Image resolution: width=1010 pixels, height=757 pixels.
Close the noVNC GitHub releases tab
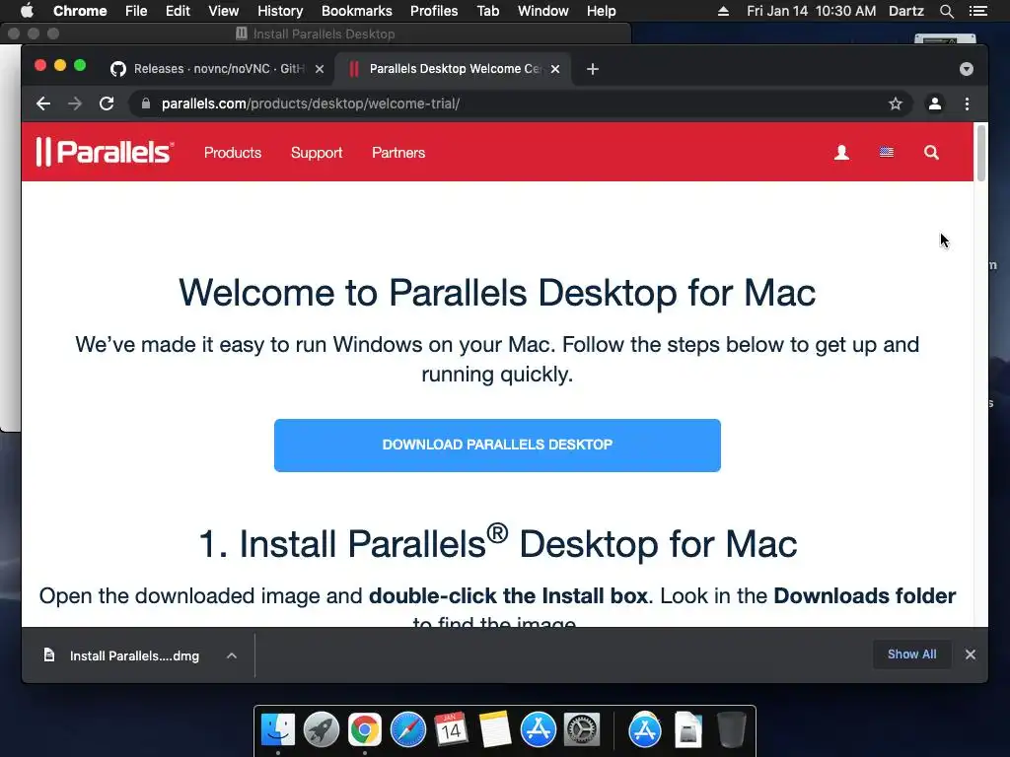pyautogui.click(x=320, y=69)
